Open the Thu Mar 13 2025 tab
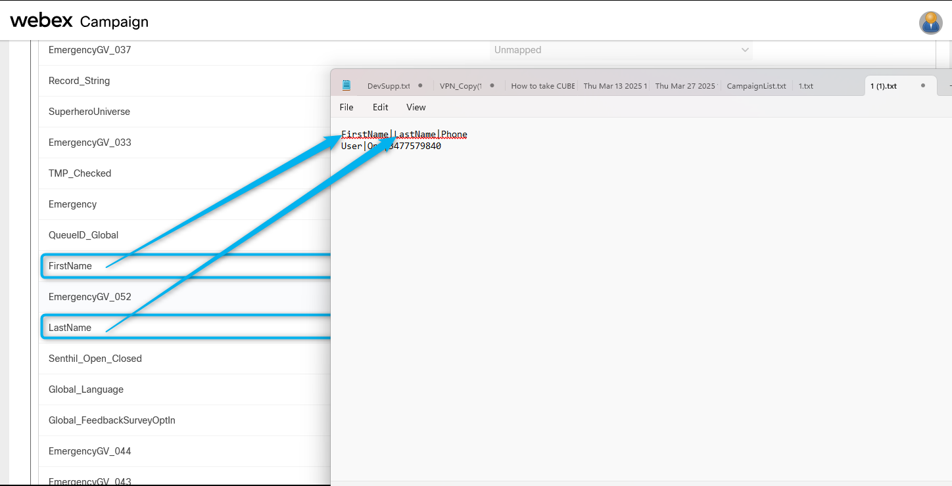Screen dimensions: 952x486 [615, 86]
